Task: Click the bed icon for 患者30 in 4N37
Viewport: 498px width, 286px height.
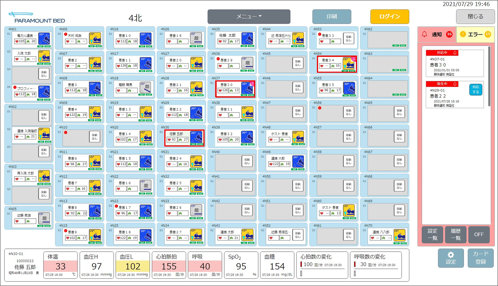Action: point(247,88)
